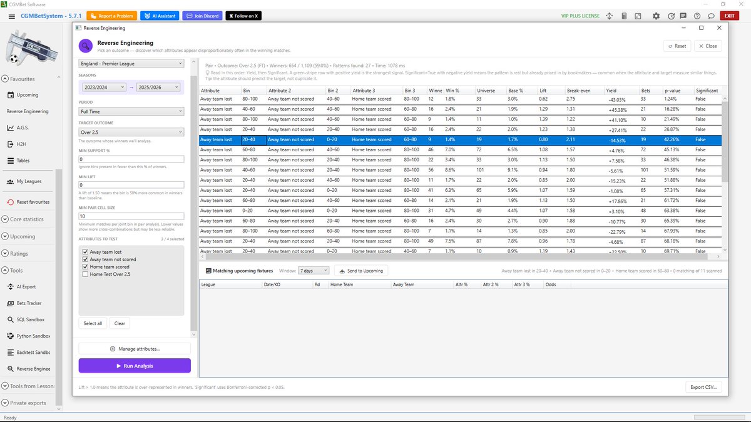Open AI Export tool in sidebar
The width and height of the screenshot is (751, 422).
tap(28, 287)
